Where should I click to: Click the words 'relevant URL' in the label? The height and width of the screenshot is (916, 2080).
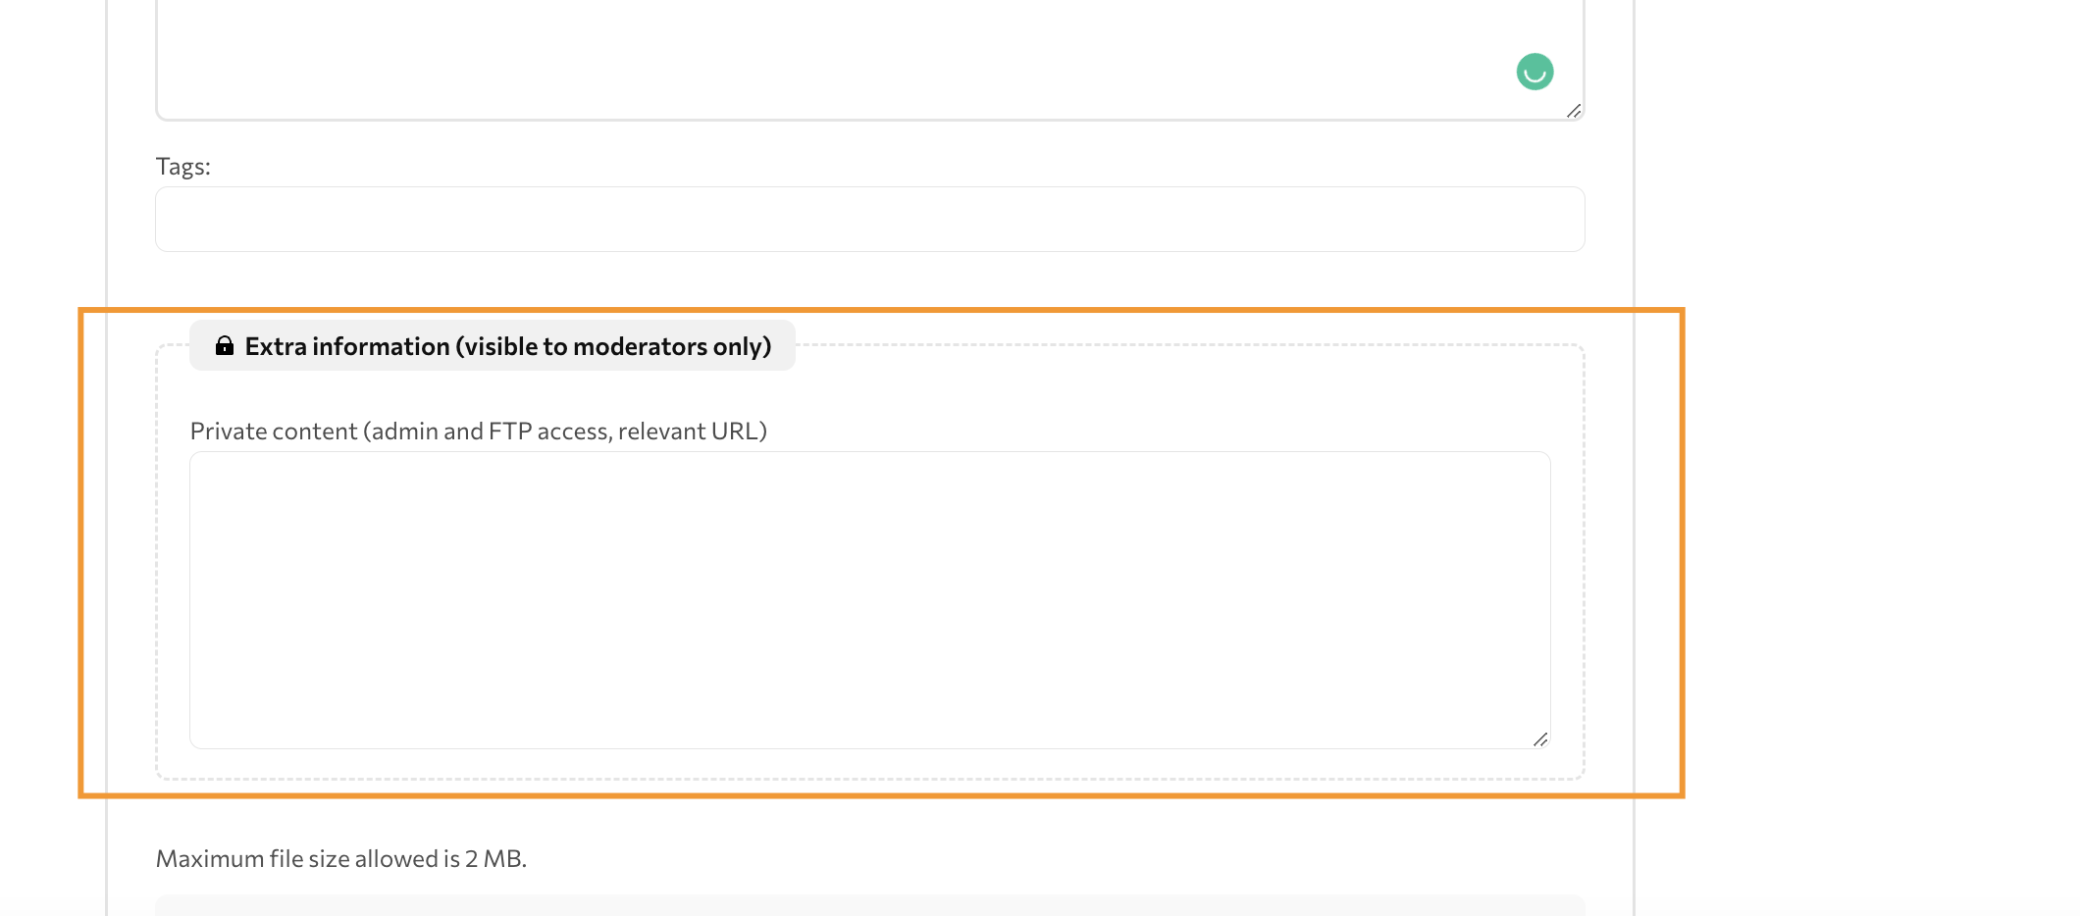pos(693,432)
